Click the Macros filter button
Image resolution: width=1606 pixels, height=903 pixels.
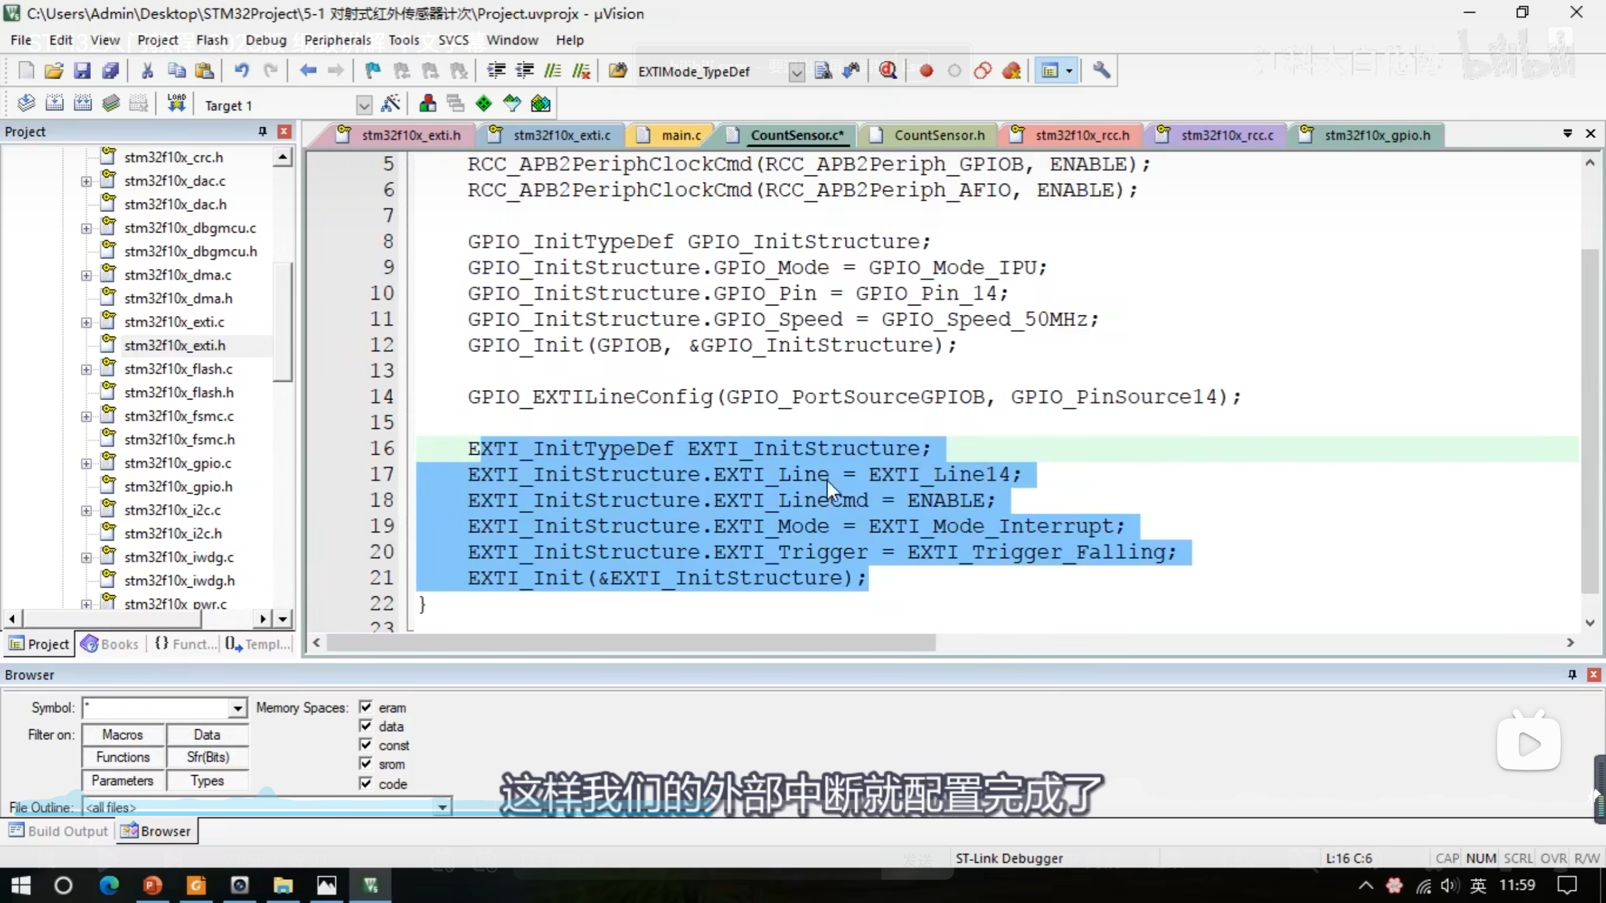[123, 734]
